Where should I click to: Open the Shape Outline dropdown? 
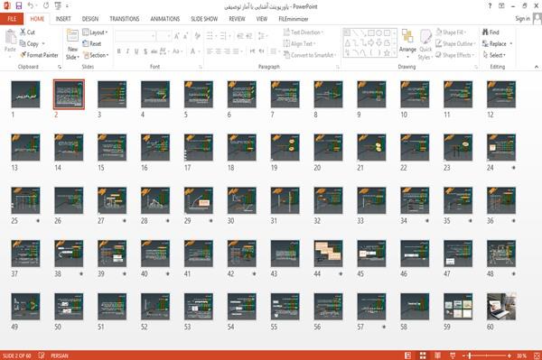click(x=455, y=43)
